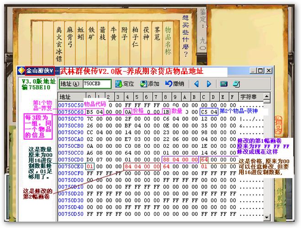Click the 定位 (locate) toolbar button

125,84
